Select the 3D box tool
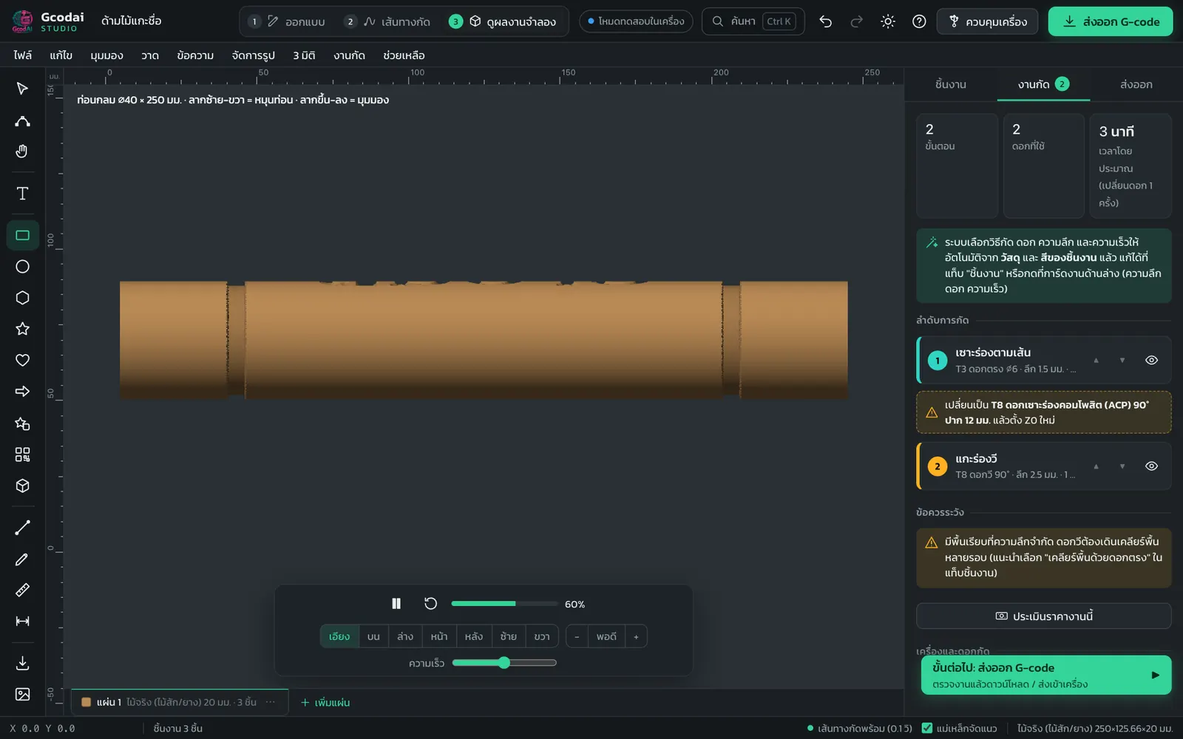This screenshot has width=1183, height=739. pyautogui.click(x=22, y=486)
